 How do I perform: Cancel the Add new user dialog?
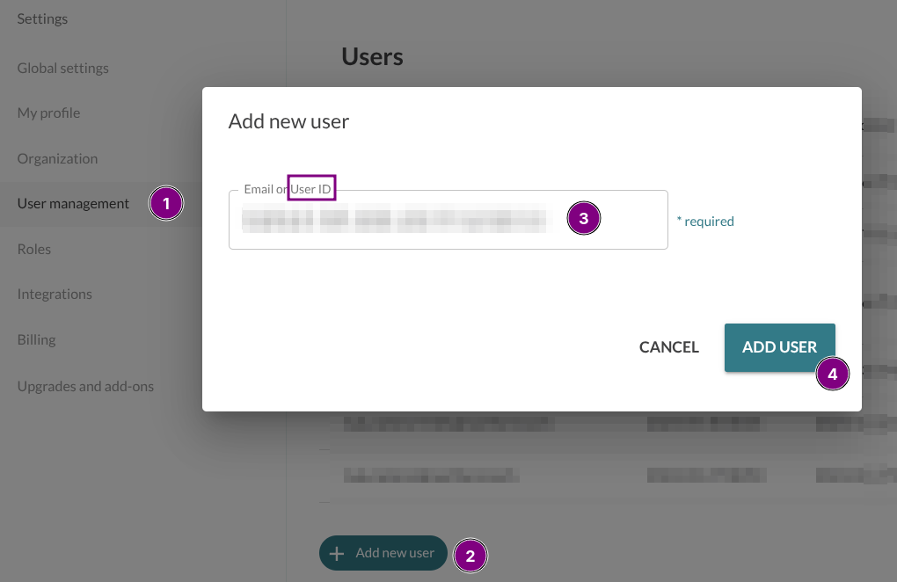tap(668, 347)
